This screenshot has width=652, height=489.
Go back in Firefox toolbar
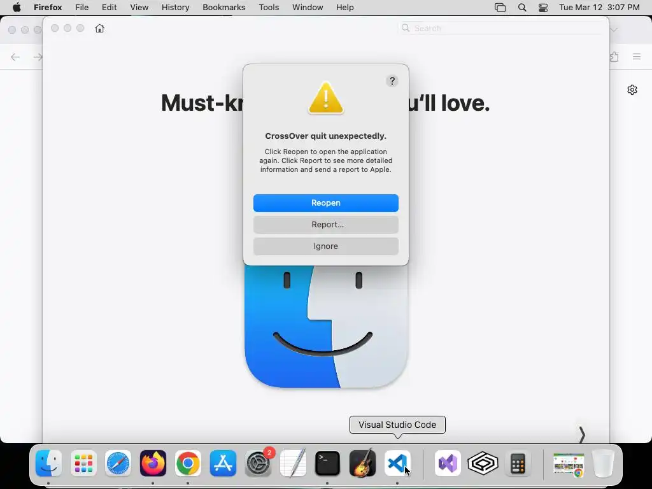pyautogui.click(x=15, y=57)
